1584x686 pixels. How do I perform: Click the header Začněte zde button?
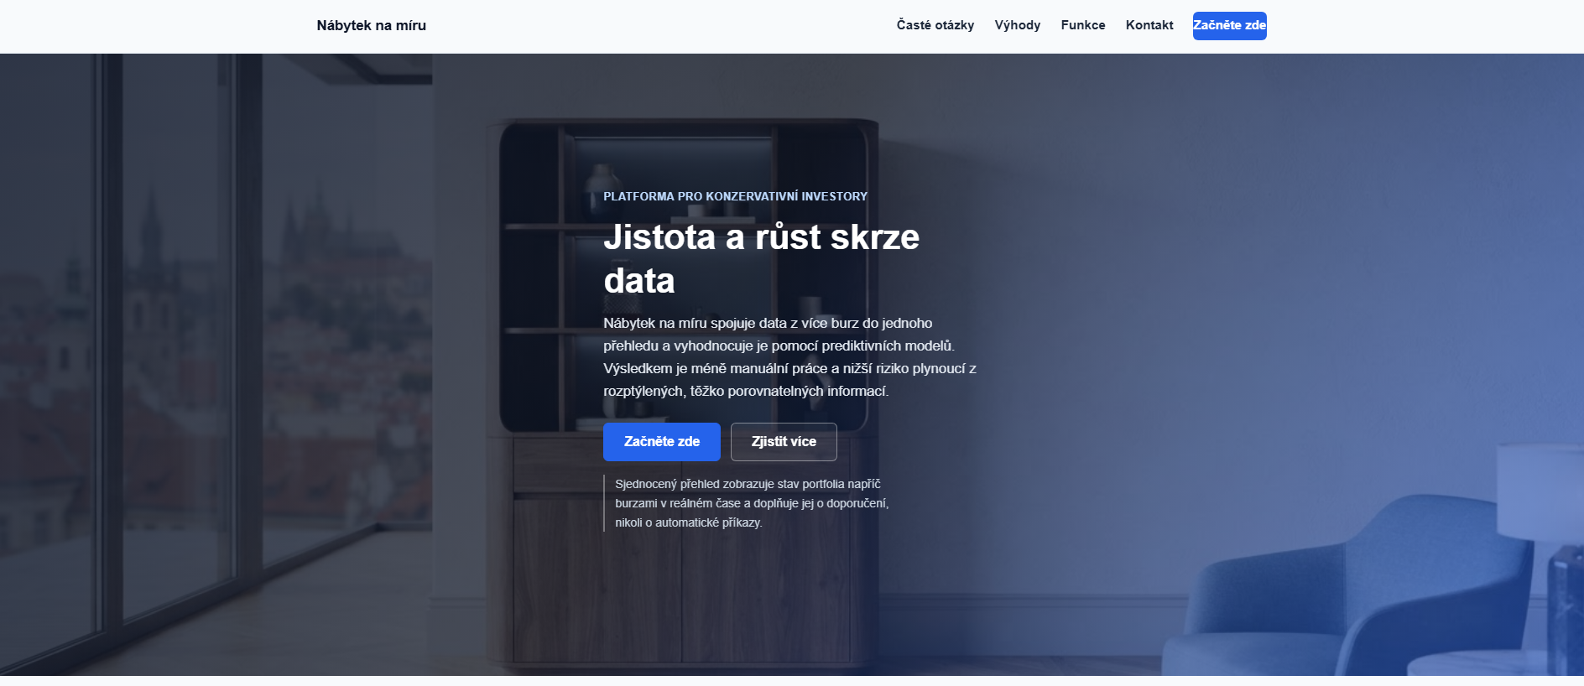[1229, 25]
